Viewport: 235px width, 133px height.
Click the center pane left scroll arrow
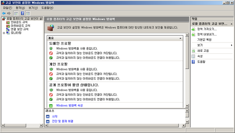(46, 125)
